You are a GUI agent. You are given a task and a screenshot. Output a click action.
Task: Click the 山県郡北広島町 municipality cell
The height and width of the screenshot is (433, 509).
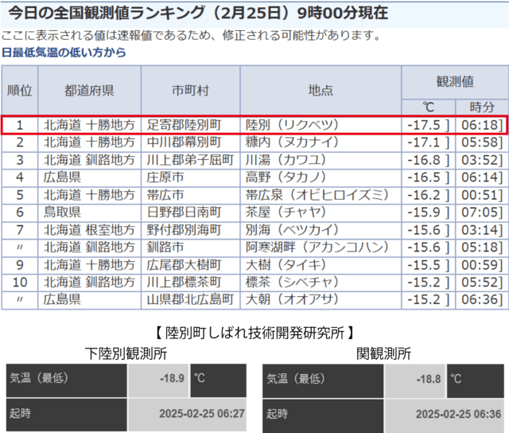coord(190,300)
